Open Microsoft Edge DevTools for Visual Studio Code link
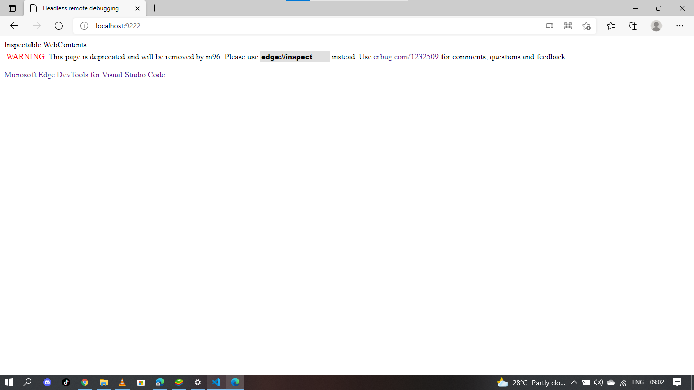 [84, 75]
